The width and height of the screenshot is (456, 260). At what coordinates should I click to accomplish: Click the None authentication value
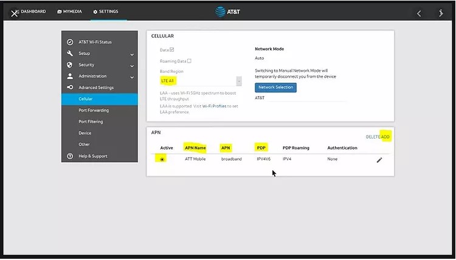(333, 159)
